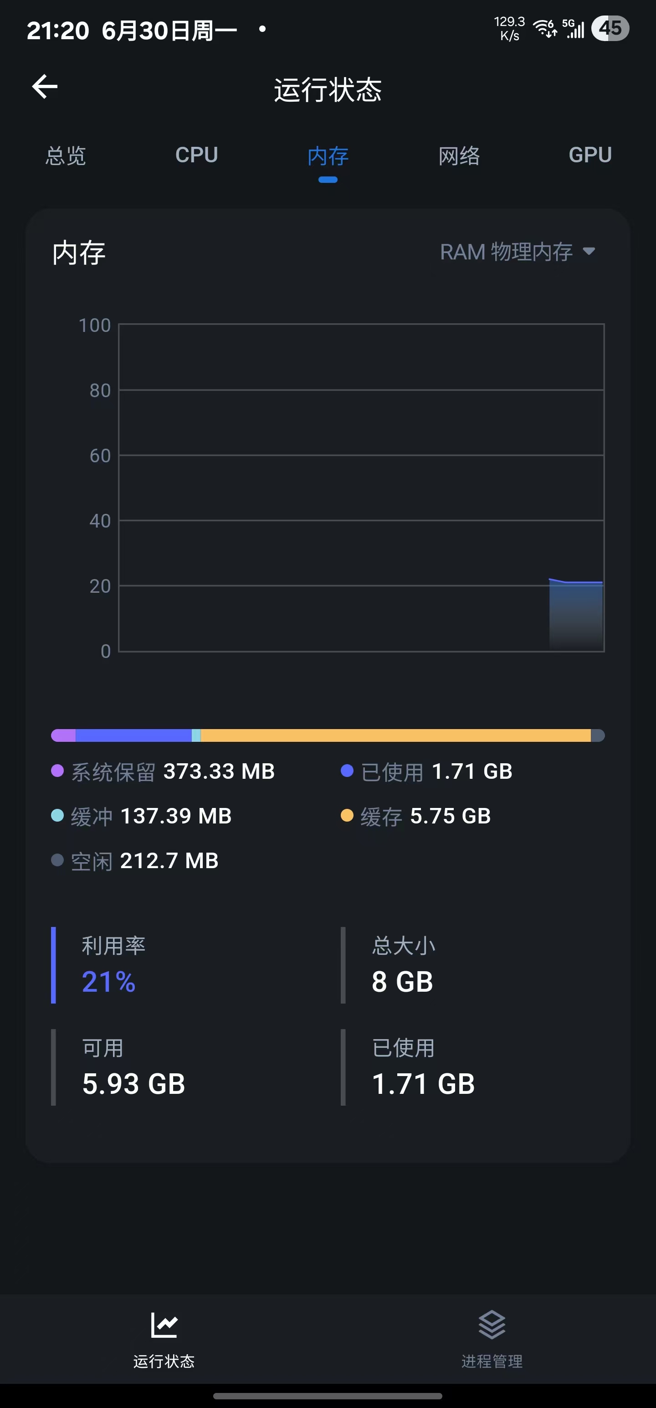
Task: Tap the memory usage graph area
Action: (361, 487)
